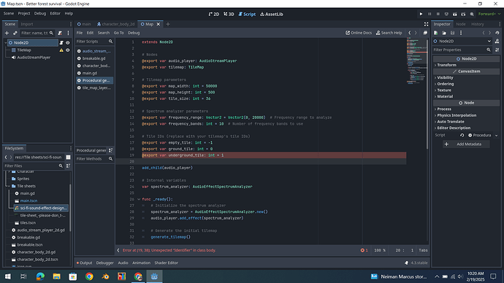Open the Project menu
This screenshot has height=283, width=504.
click(24, 13)
